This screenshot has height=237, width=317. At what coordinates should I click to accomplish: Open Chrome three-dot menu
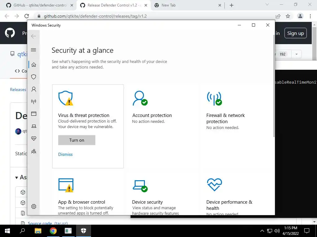pyautogui.click(x=310, y=16)
